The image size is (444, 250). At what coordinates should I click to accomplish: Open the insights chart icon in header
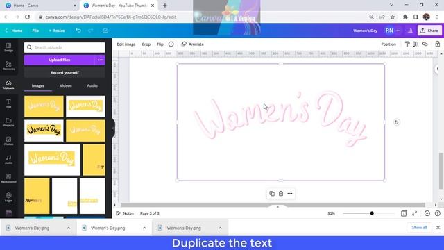(410, 31)
